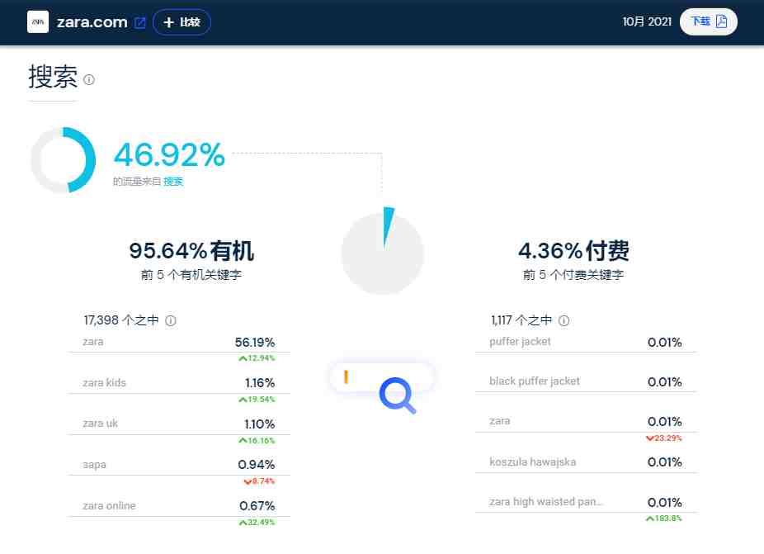Click info icon next to 搜索 heading
The image size is (764, 554).
[x=88, y=79]
